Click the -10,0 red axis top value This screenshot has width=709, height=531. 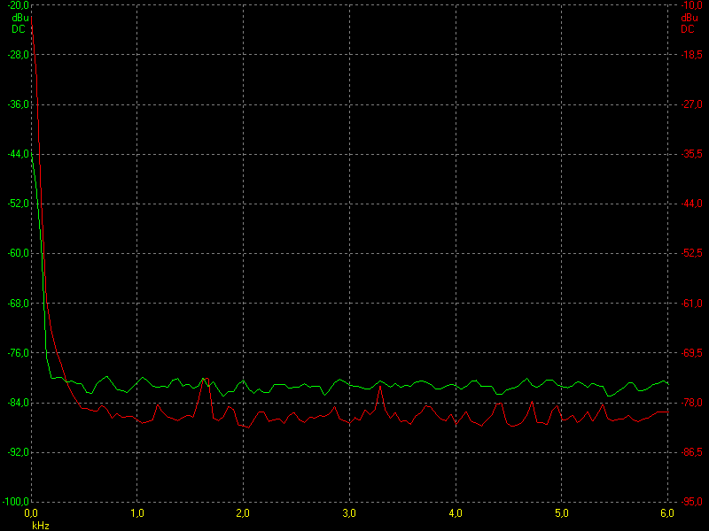pyautogui.click(x=691, y=5)
